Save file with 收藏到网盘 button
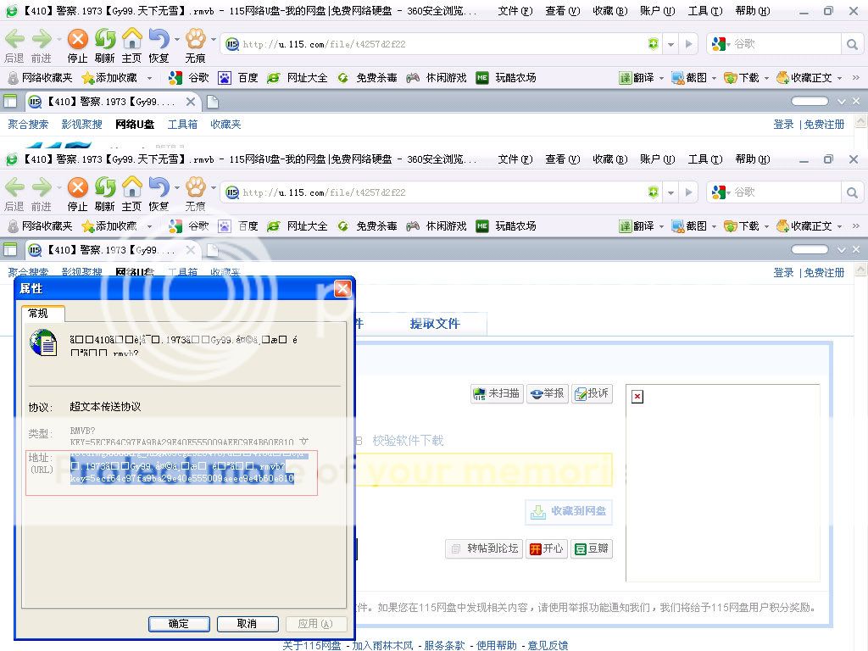This screenshot has width=868, height=651. click(569, 511)
